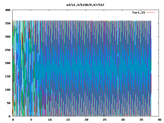164x123 pixels.
Task: Click the red legend line sample
Action: point(151,13)
